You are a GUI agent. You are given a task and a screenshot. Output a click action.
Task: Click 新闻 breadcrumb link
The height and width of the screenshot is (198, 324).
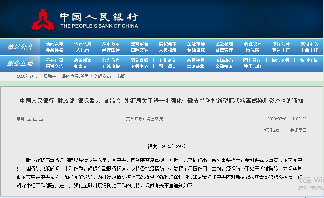click(x=121, y=76)
